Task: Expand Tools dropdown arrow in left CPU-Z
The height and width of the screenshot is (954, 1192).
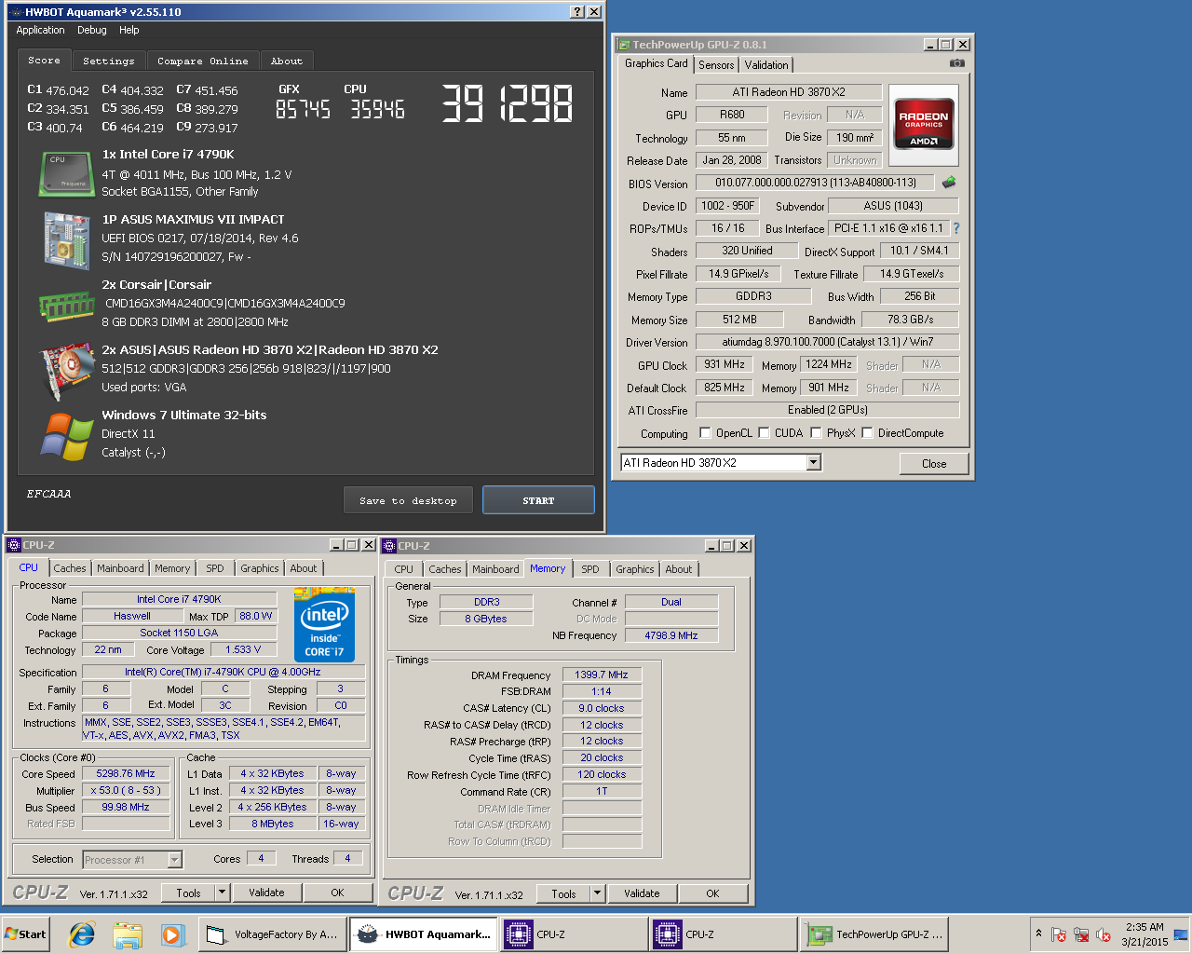Action: click(x=222, y=893)
